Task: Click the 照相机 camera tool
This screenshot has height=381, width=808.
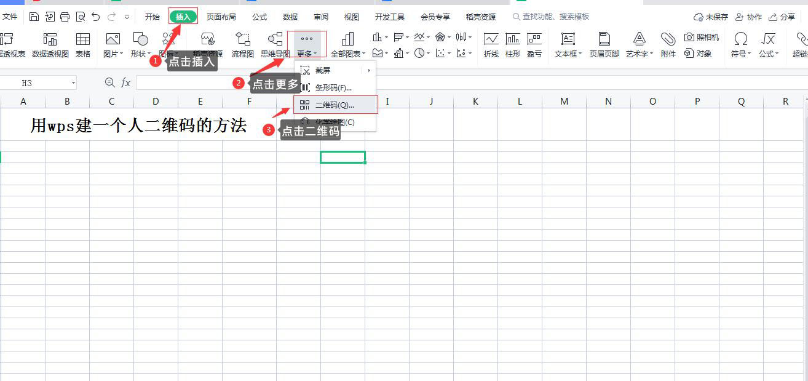Action: pos(702,38)
